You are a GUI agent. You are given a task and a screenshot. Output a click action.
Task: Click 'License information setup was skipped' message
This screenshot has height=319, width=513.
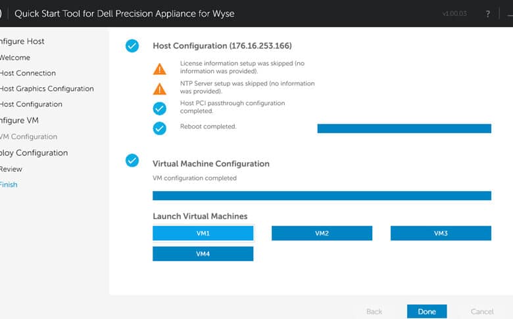[x=242, y=67]
